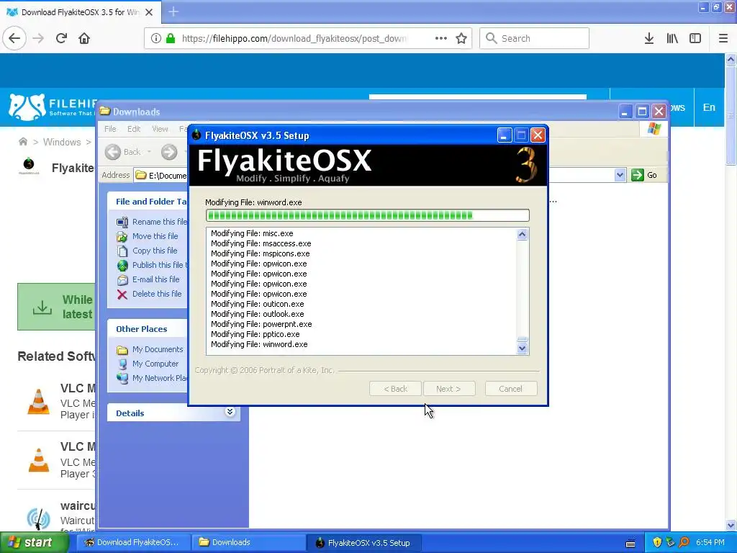Click the FileHippo logo
This screenshot has width=737, height=553.
tap(52, 107)
